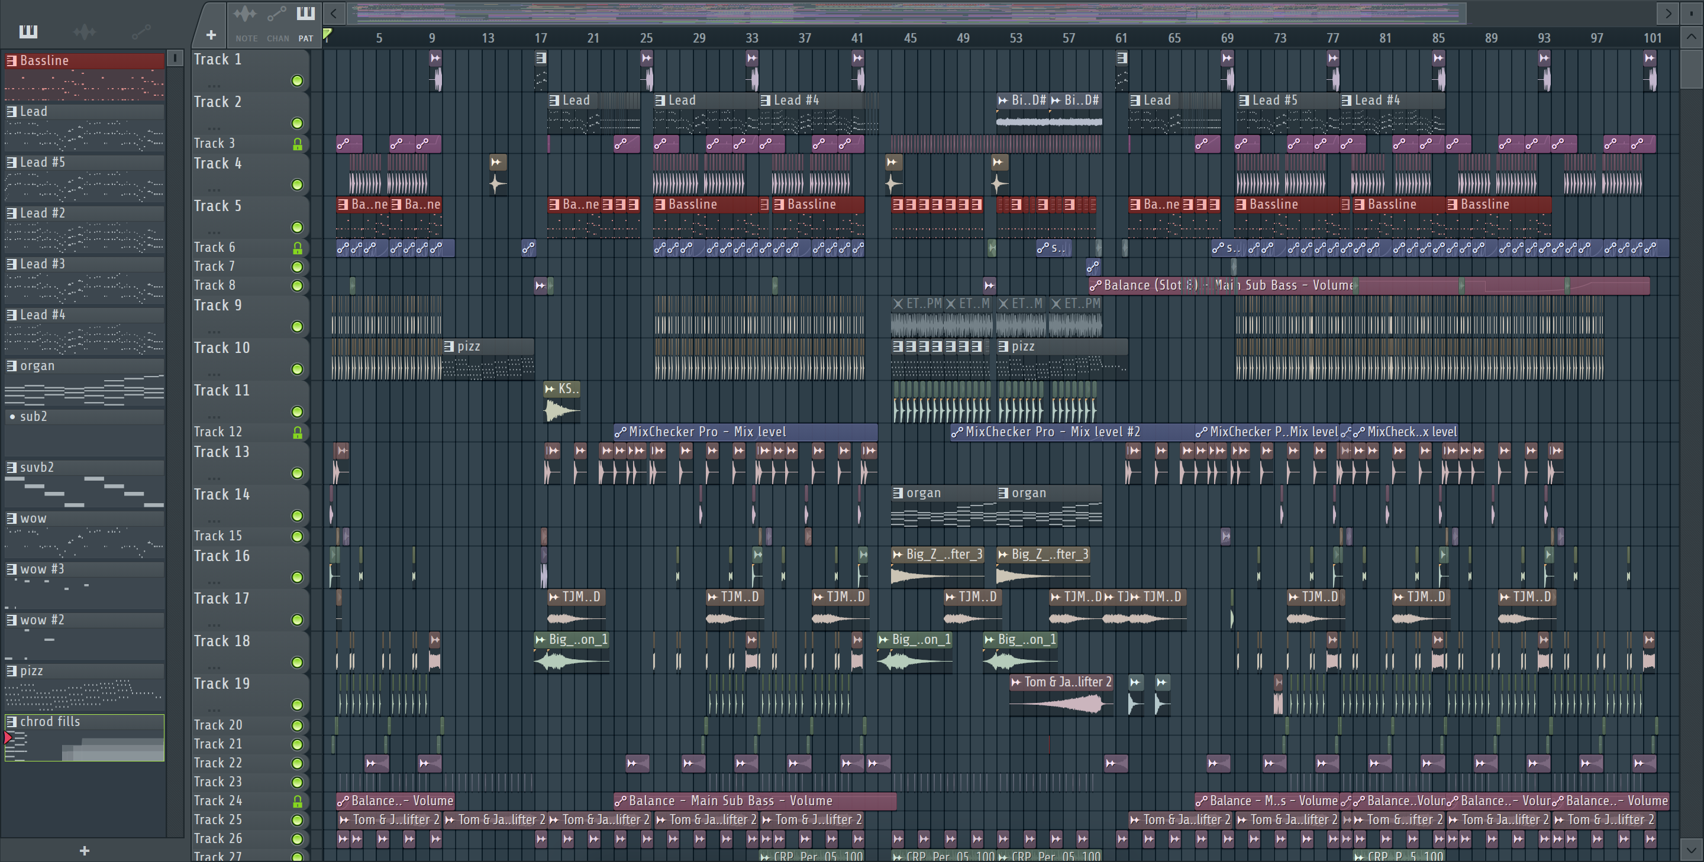Toggle the Track 5 mute switch

click(x=298, y=228)
